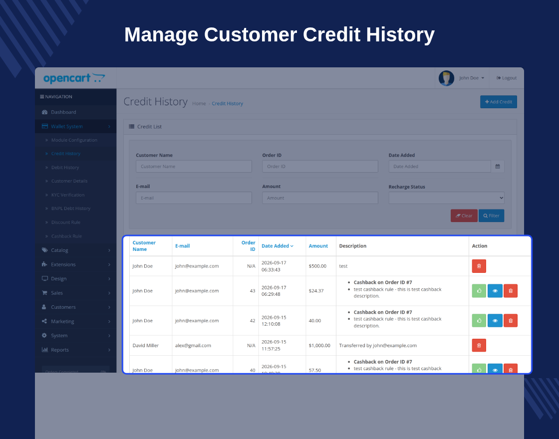The width and height of the screenshot is (559, 439).
Task: Click the OpenCart logo
Action: (x=74, y=78)
